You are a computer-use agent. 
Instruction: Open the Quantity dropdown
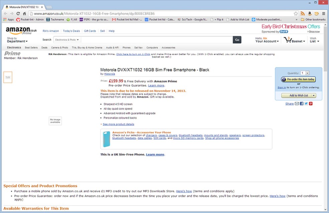pos(307,73)
